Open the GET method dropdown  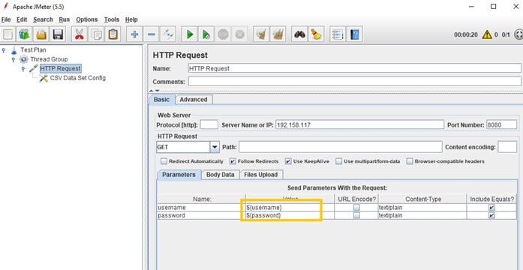coord(215,147)
